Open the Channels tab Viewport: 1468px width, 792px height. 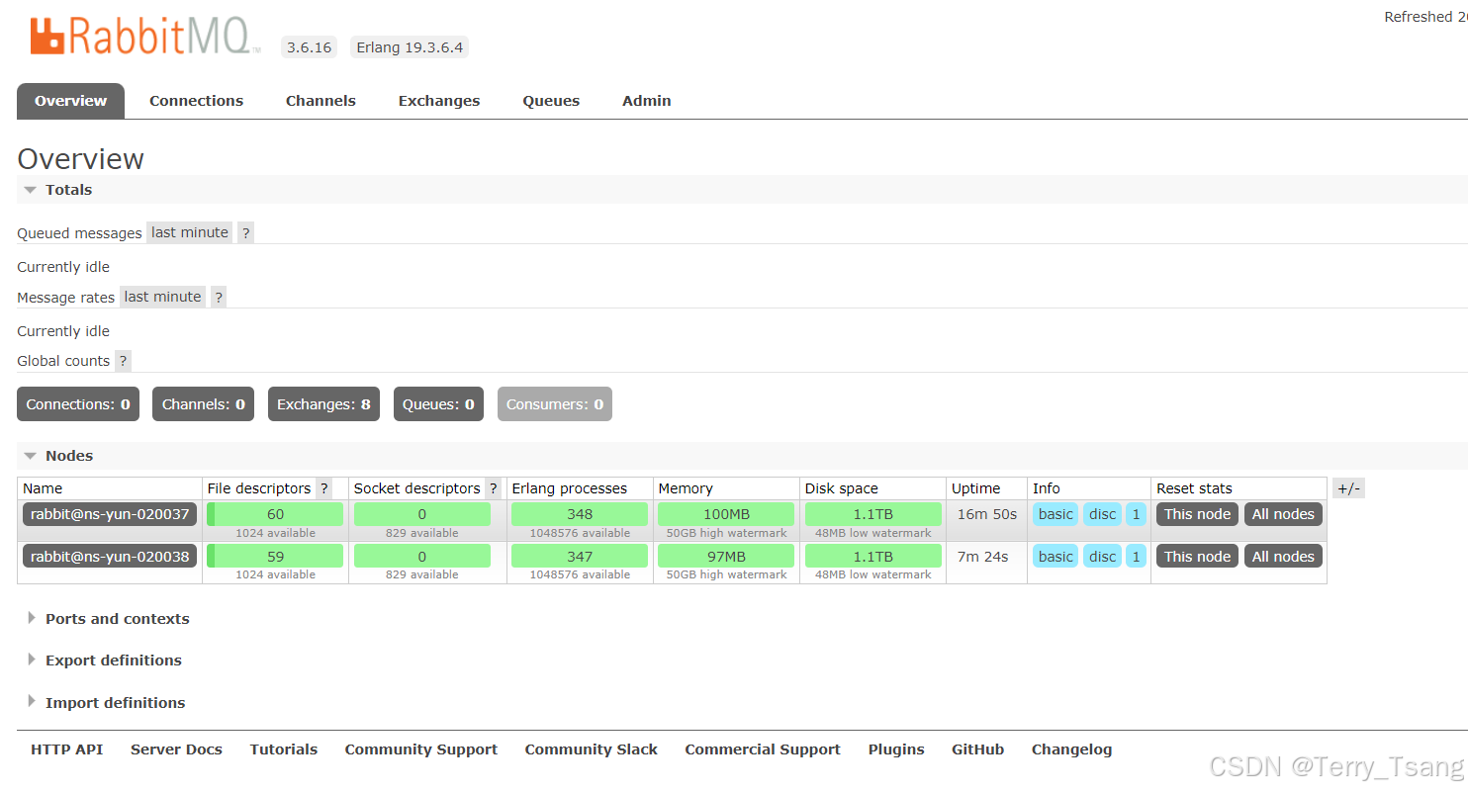point(321,101)
